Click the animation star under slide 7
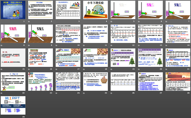191x118 pixels. tap(166, 22)
